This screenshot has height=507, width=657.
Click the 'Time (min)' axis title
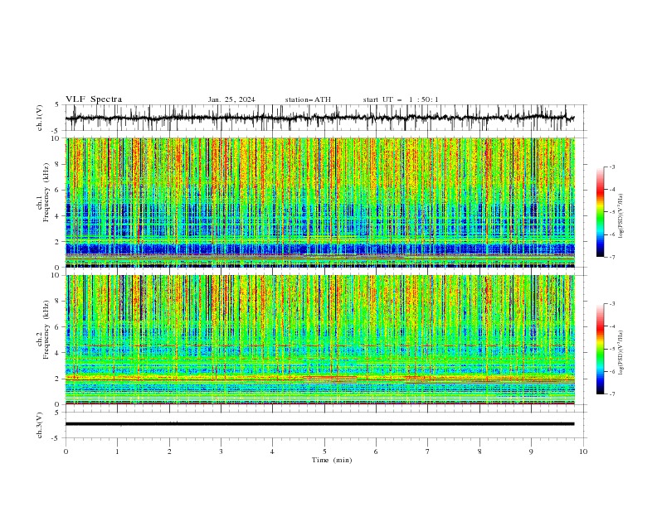point(332,460)
